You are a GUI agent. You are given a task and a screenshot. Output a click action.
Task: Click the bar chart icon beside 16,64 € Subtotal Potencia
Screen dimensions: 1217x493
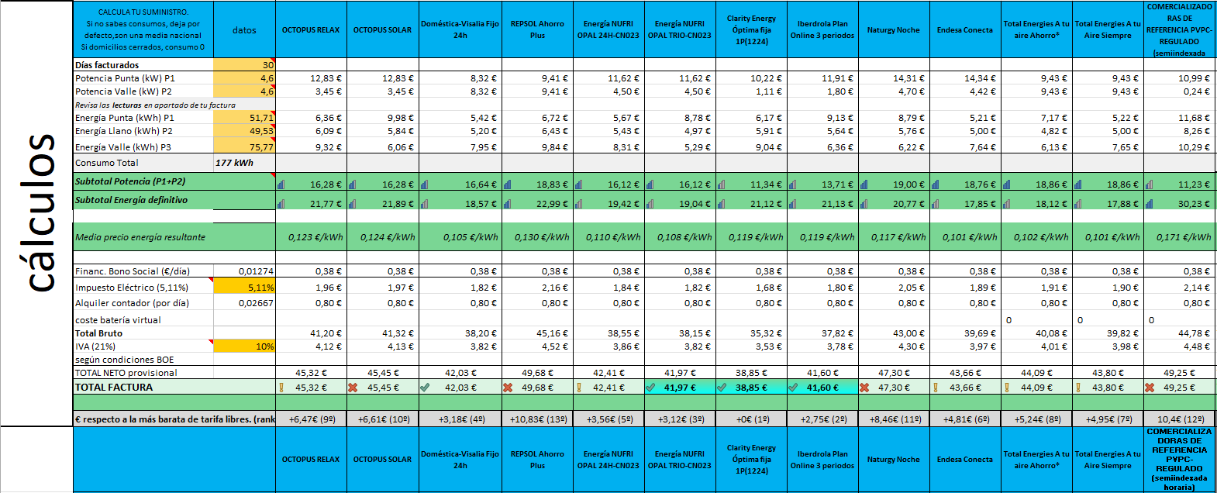[x=424, y=184]
